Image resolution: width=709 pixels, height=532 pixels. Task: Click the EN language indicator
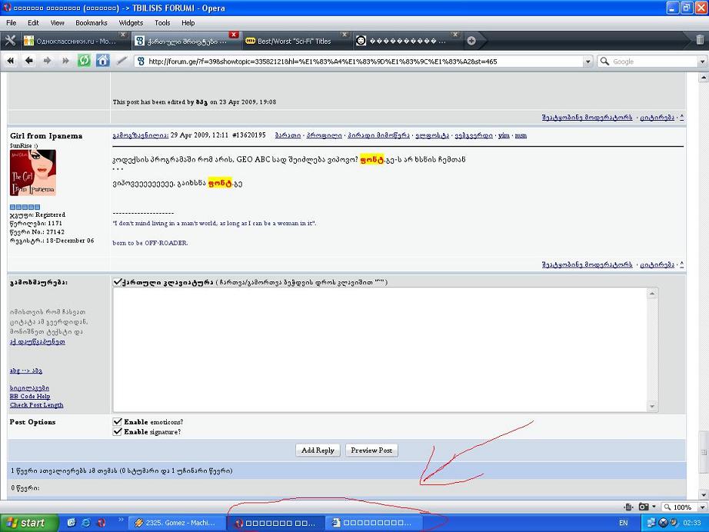tap(623, 523)
